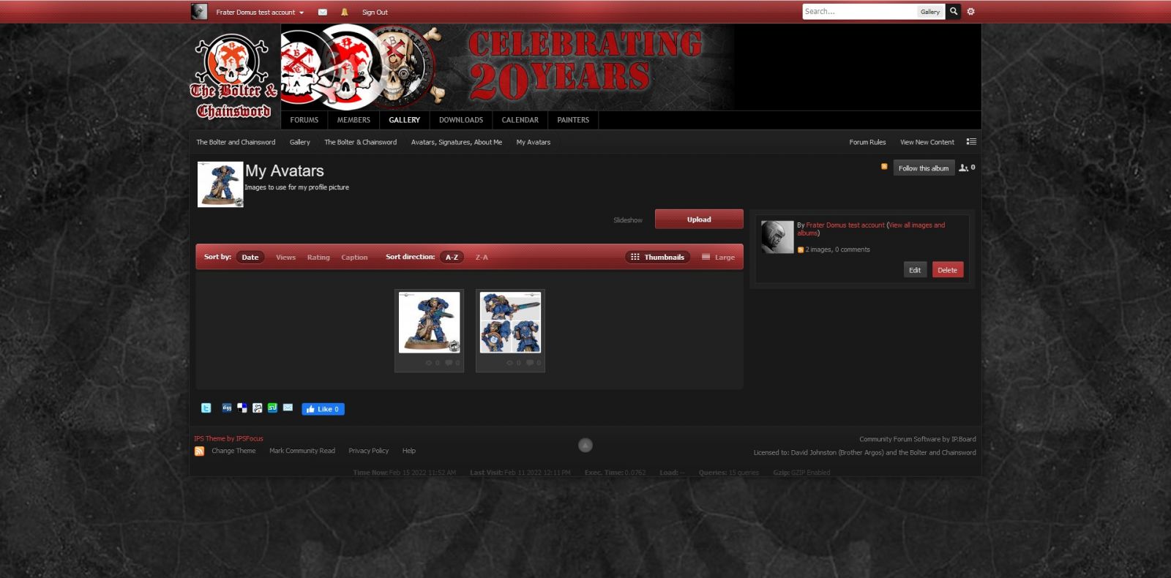Image resolution: width=1171 pixels, height=578 pixels.
Task: Open the Painters navigation tab
Action: tap(573, 120)
